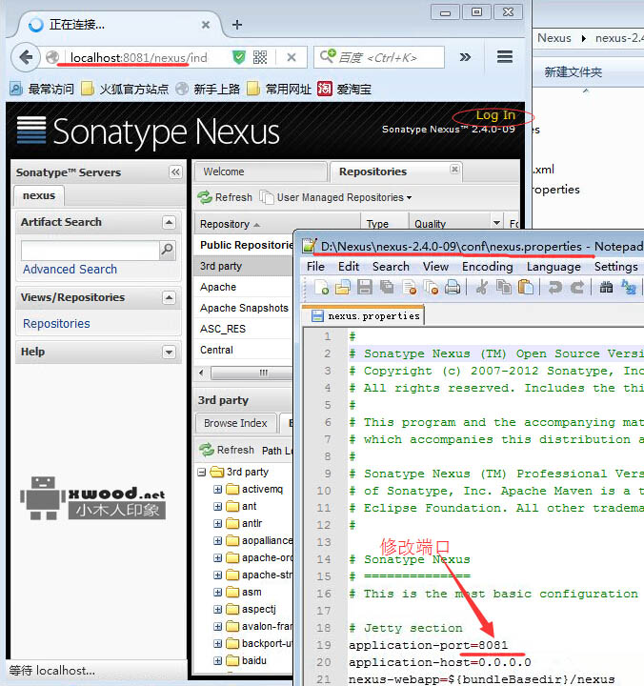Expand the asm folder
Viewport: 644px width, 686px height.
coord(218,592)
